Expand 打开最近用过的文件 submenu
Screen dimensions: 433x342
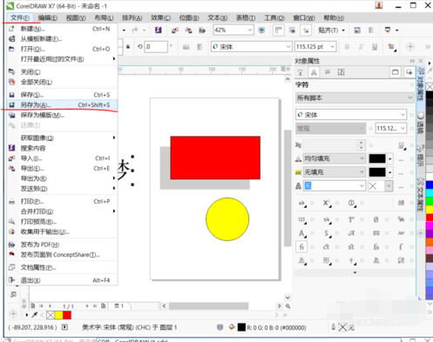tap(62, 59)
